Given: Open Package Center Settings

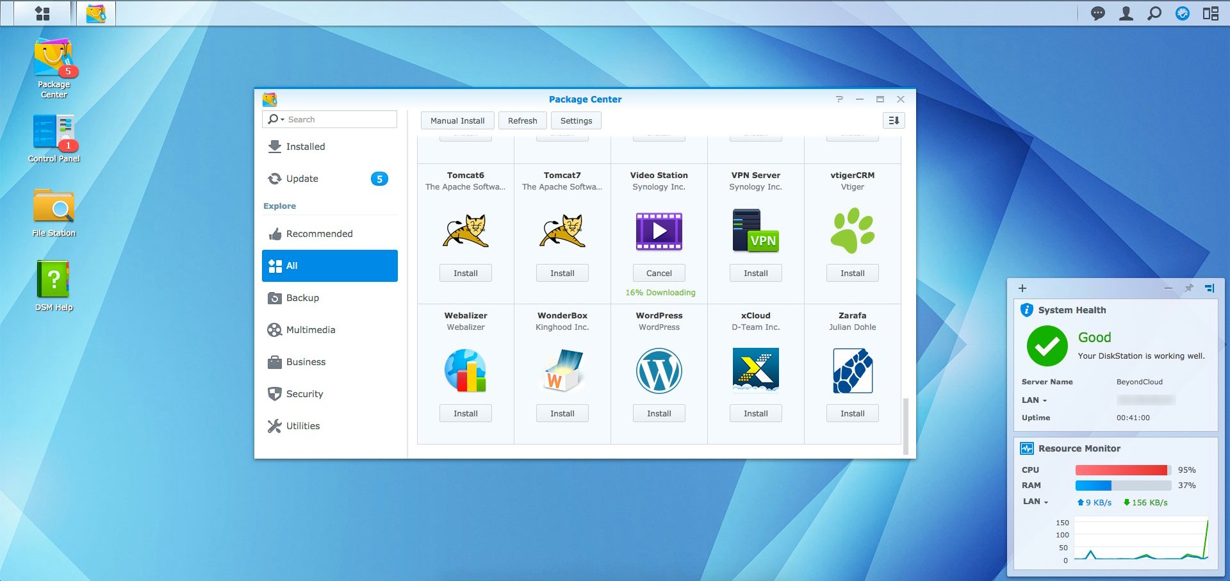Looking at the screenshot, I should pos(576,120).
